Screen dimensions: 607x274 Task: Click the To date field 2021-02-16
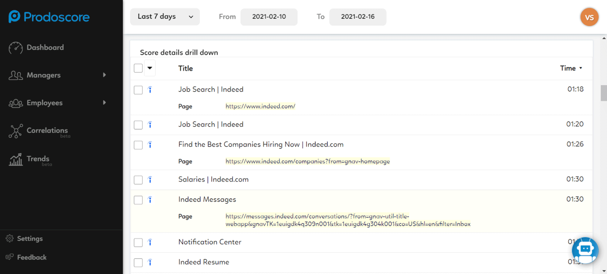point(358,17)
